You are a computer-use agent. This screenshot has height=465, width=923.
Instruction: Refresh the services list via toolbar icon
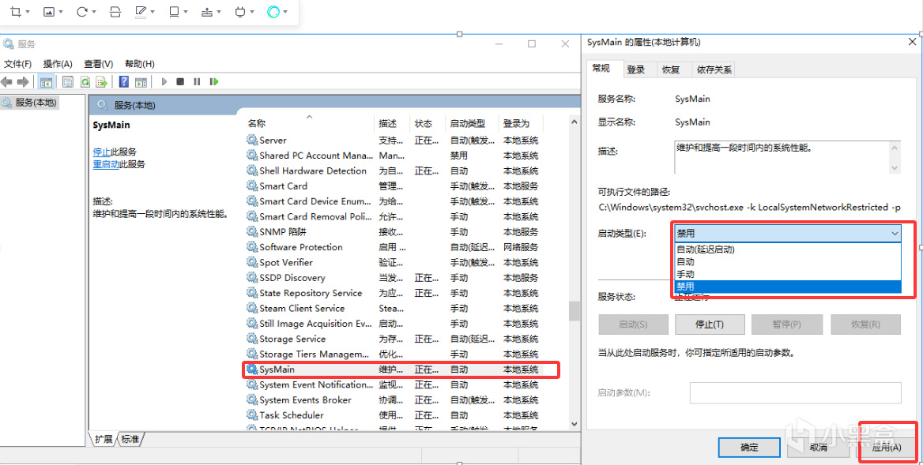(x=85, y=82)
